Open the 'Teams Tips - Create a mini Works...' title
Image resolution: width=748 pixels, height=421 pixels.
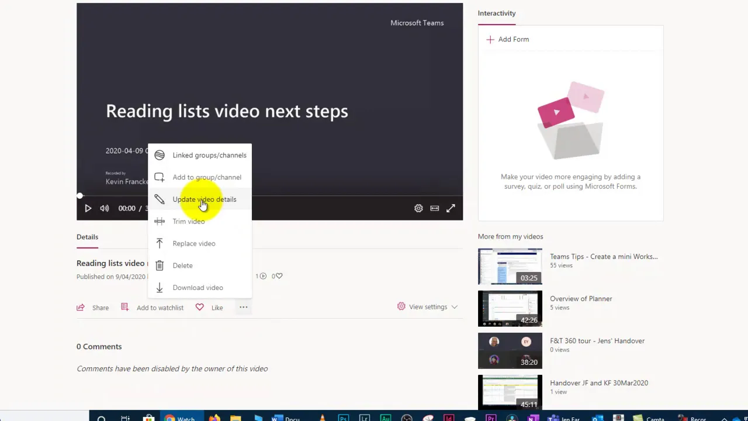point(604,257)
